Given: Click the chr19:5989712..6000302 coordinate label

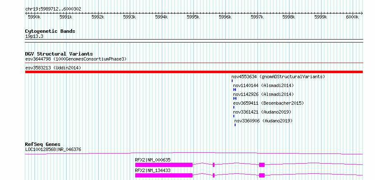Looking at the screenshot, I should (x=53, y=9).
